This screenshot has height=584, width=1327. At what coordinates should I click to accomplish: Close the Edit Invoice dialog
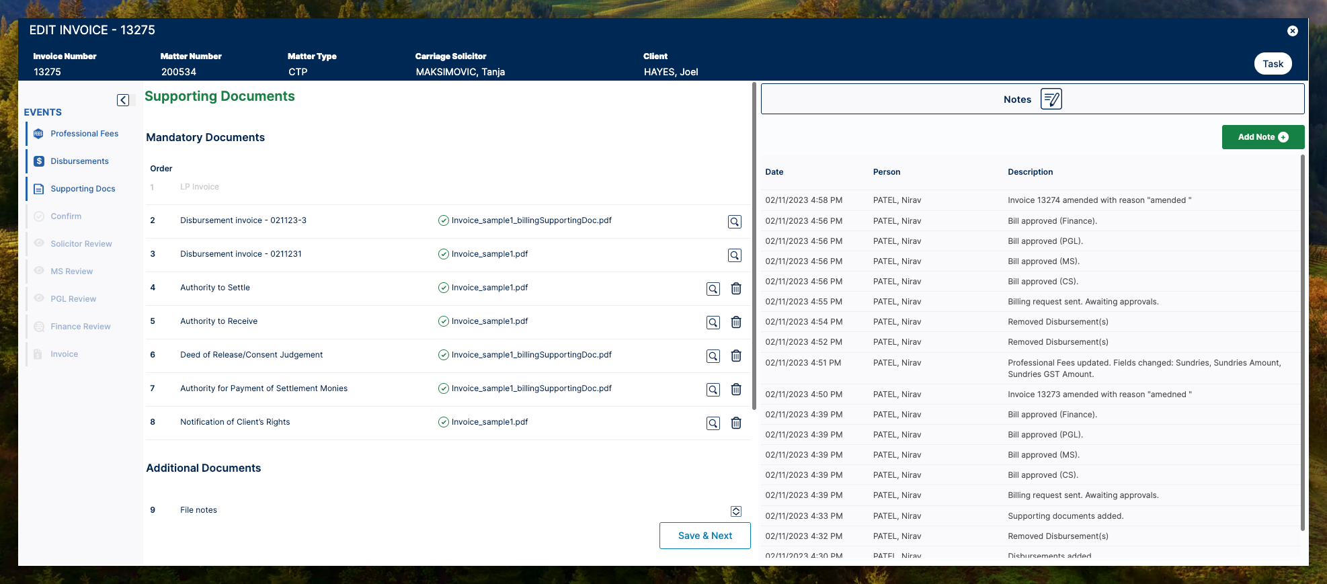coord(1292,31)
